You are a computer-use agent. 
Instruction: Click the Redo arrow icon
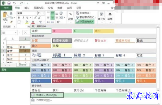coord(21,3)
